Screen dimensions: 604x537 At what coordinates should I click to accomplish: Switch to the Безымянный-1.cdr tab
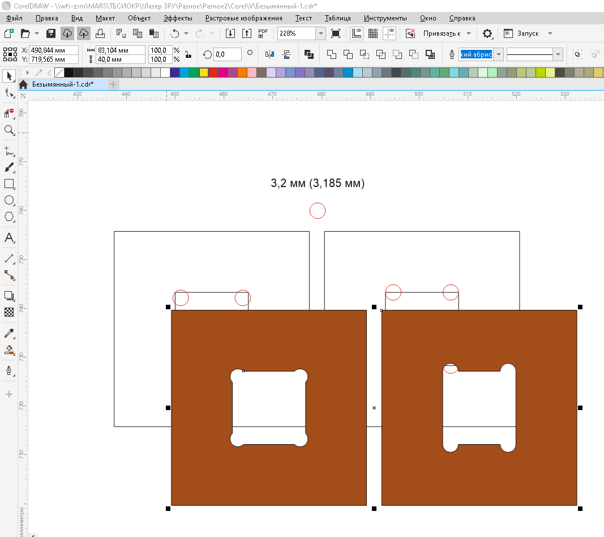[x=62, y=84]
